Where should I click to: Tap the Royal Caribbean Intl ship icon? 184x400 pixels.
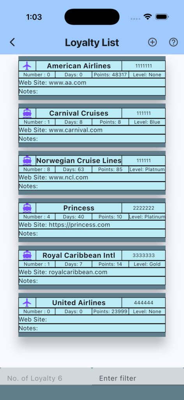click(x=27, y=255)
